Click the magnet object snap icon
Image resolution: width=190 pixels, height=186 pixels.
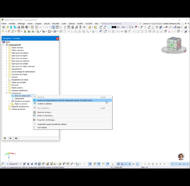pos(122,164)
